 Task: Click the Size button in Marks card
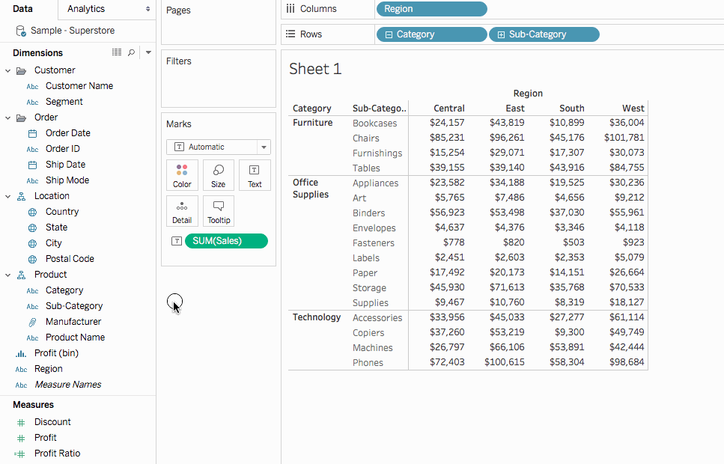point(218,175)
